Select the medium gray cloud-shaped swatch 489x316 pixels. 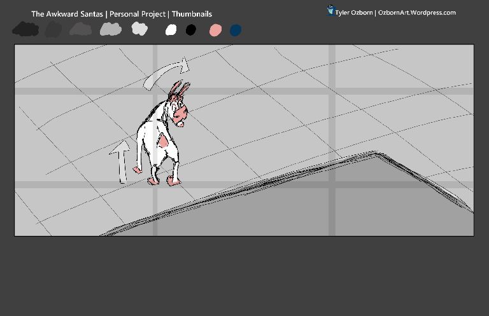coord(80,29)
